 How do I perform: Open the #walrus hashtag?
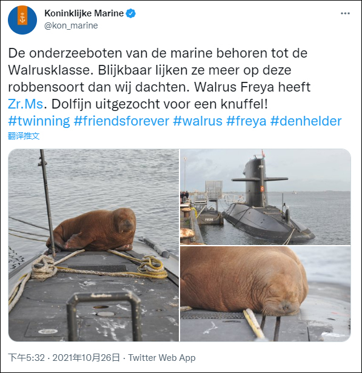(x=198, y=121)
